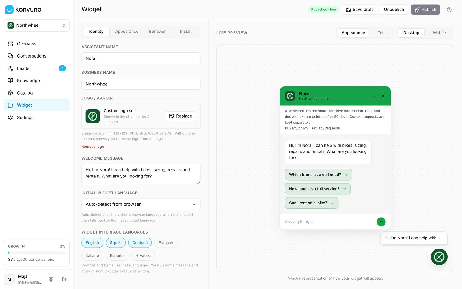The image size is (462, 289).
Task: Deselect the Deutsch language chip
Action: pyautogui.click(x=140, y=243)
